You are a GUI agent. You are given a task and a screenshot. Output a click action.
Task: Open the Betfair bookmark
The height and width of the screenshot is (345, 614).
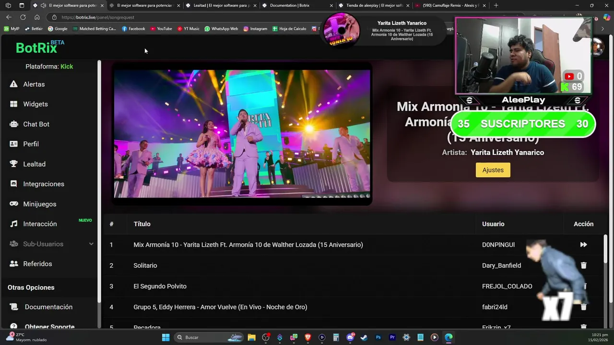coord(34,29)
